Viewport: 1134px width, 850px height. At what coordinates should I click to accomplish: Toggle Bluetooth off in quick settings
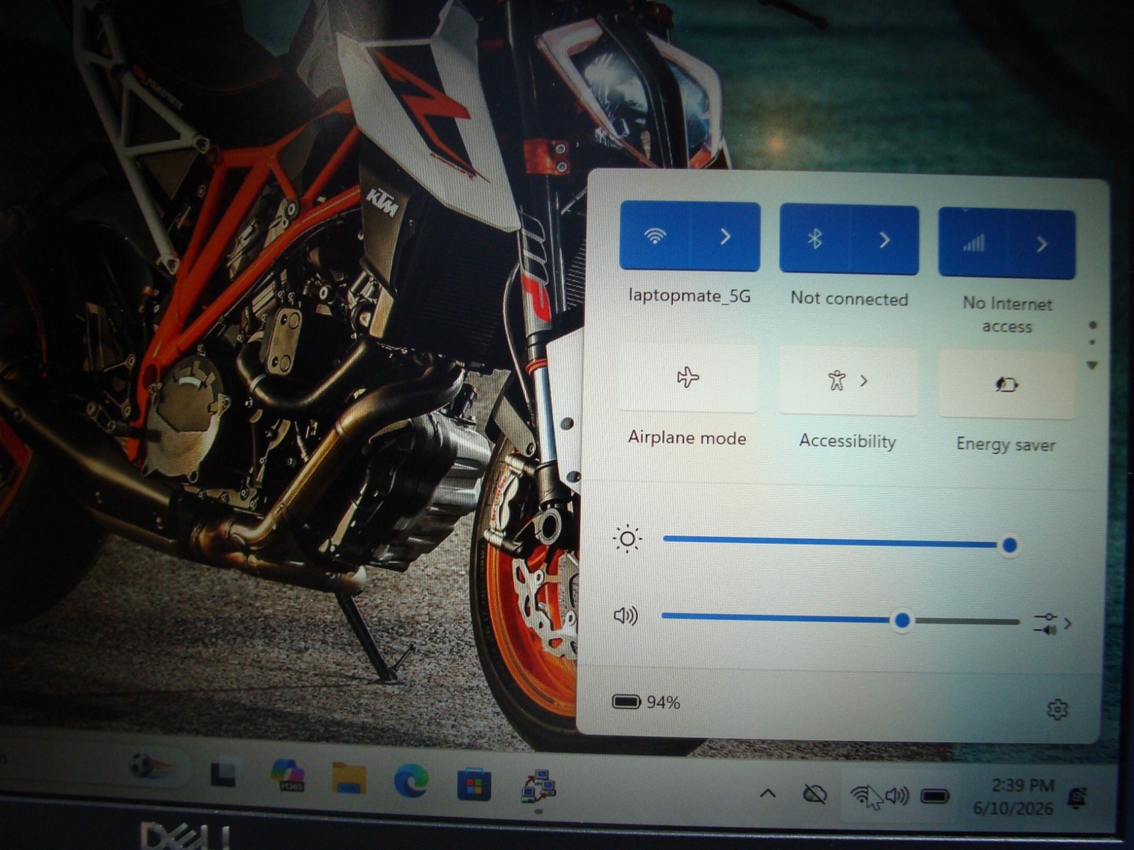pyautogui.click(x=814, y=239)
